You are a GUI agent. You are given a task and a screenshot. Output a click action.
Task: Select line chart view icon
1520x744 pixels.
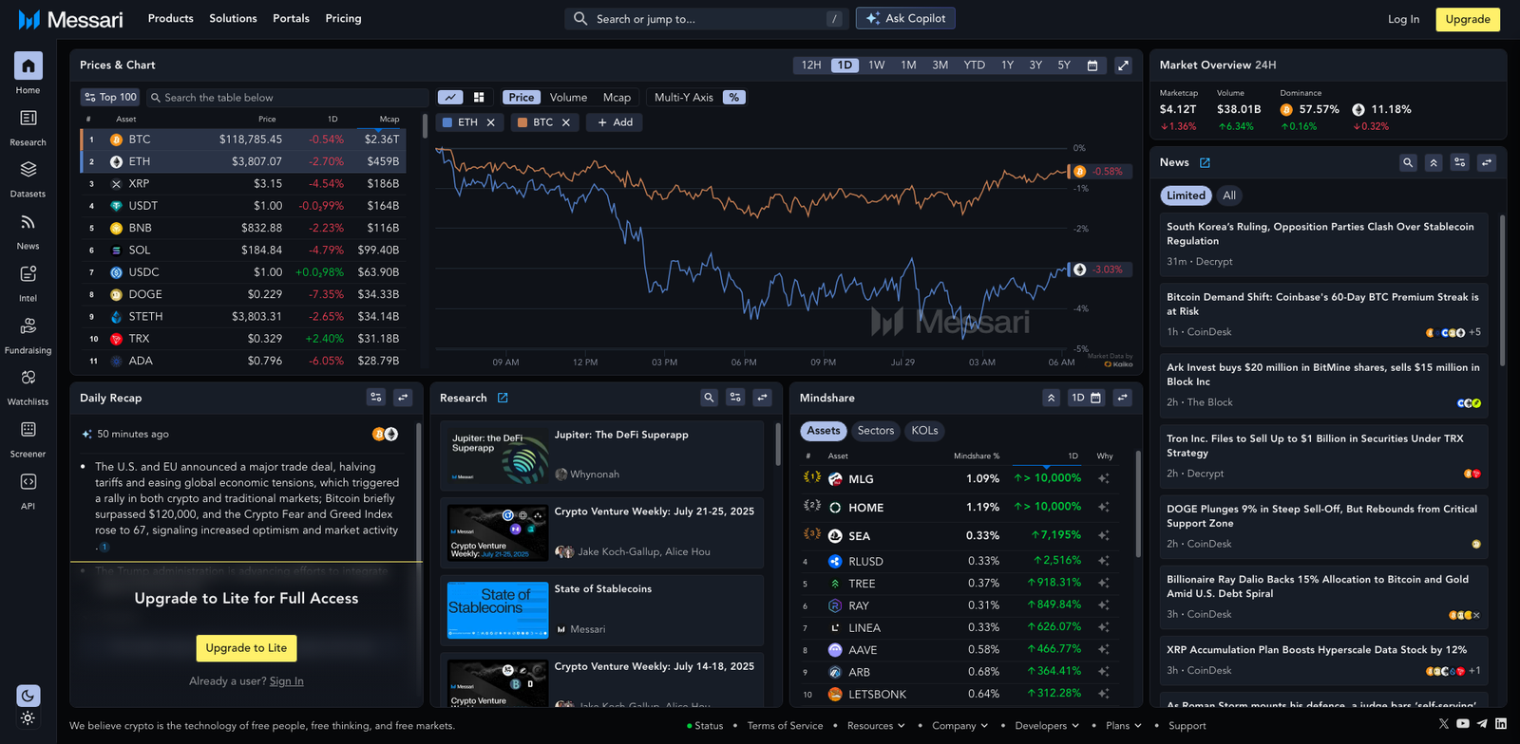pyautogui.click(x=450, y=98)
